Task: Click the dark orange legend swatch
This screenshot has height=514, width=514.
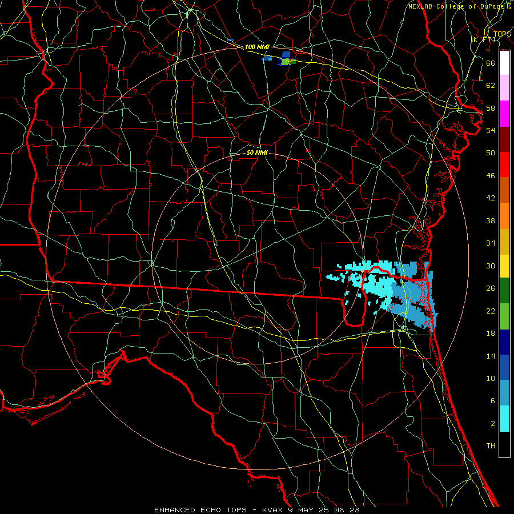Action: [x=504, y=190]
